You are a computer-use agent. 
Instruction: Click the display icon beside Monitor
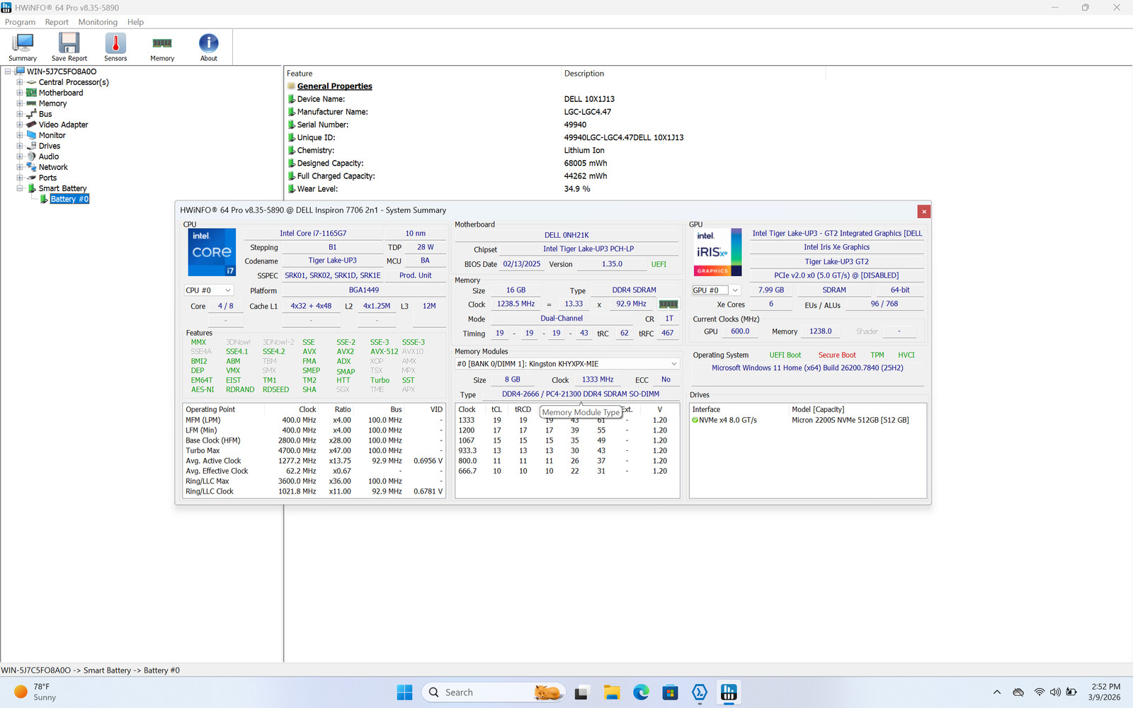click(x=31, y=135)
